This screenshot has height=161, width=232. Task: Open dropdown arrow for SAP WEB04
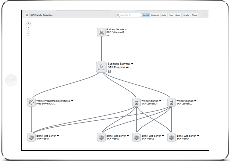coord(198,136)
